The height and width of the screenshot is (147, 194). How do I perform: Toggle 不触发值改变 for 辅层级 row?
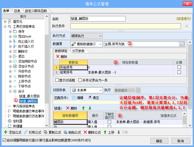[109, 122]
